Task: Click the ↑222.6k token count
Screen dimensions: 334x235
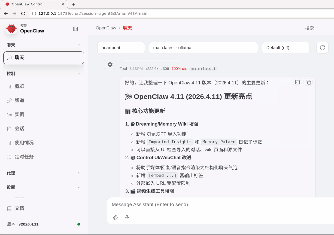Action: pyautogui.click(x=152, y=69)
